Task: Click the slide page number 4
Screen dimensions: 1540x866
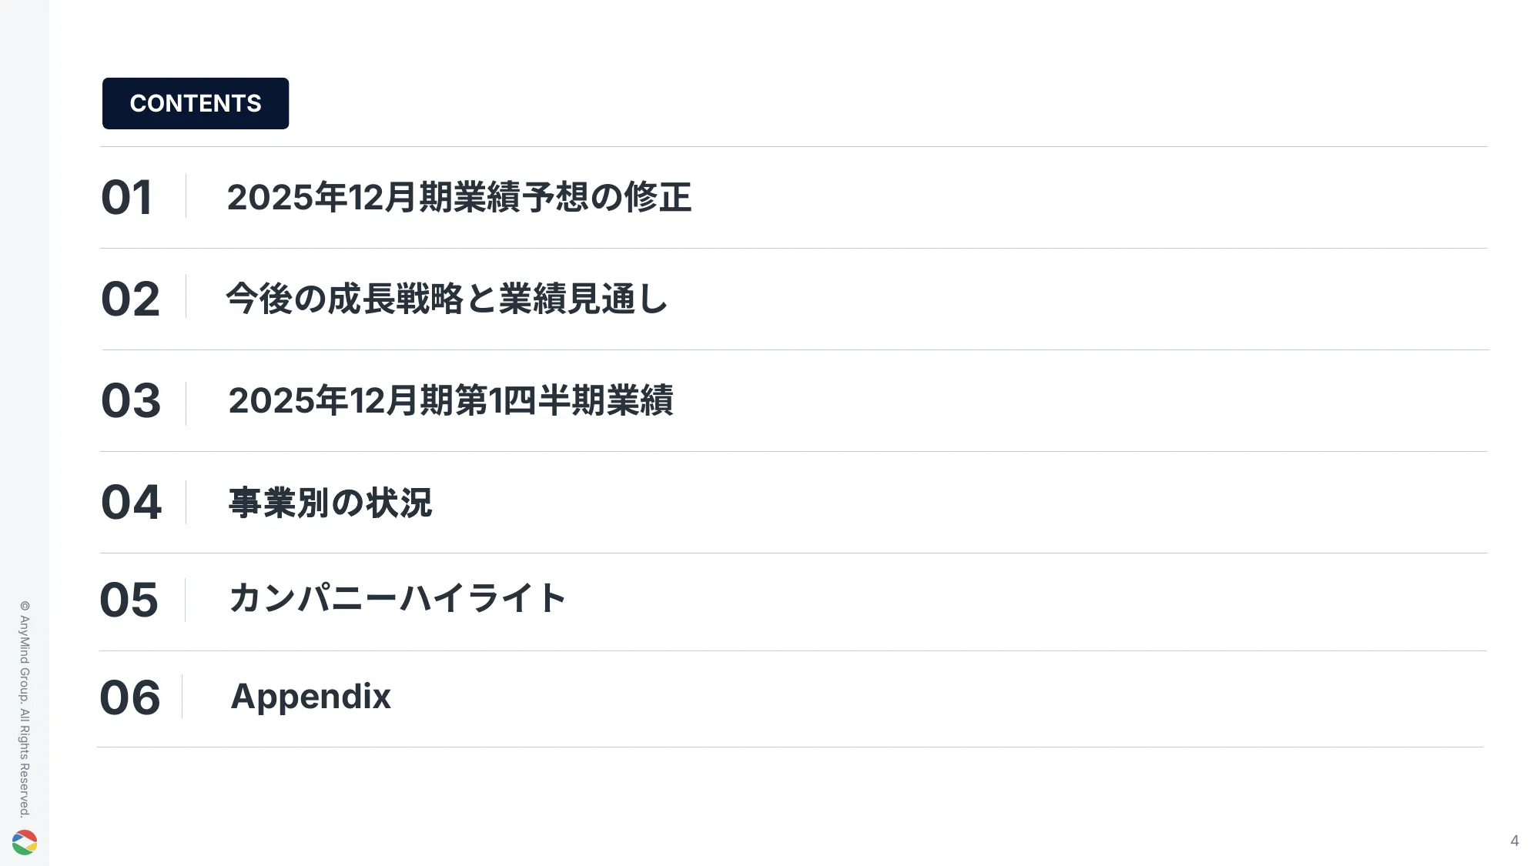Action: tap(1514, 841)
